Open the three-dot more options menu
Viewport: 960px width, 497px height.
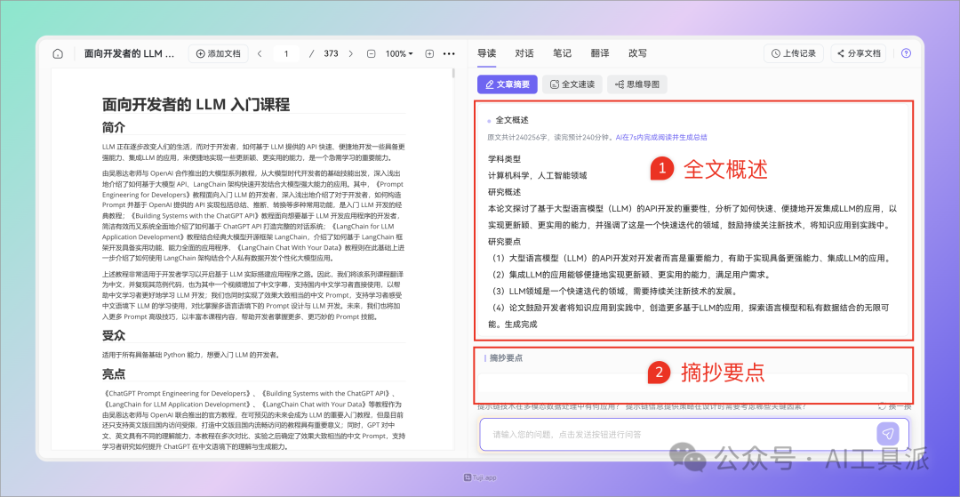pos(449,53)
